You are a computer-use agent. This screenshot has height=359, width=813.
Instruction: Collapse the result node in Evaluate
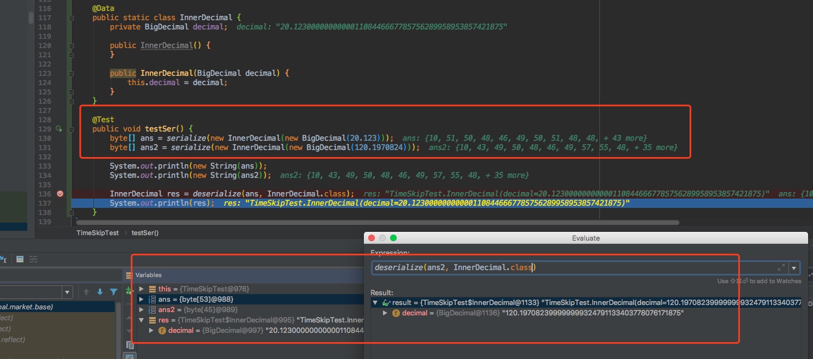(375, 303)
